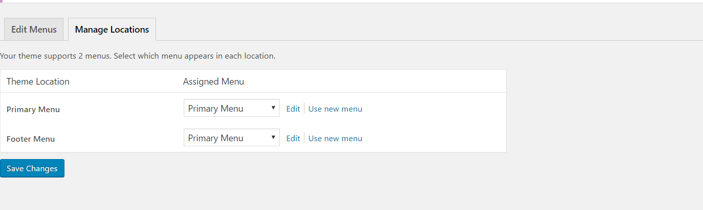This screenshot has width=703, height=210.
Task: Click the separator after Edit in Primary Menu row
Action: 304,109
